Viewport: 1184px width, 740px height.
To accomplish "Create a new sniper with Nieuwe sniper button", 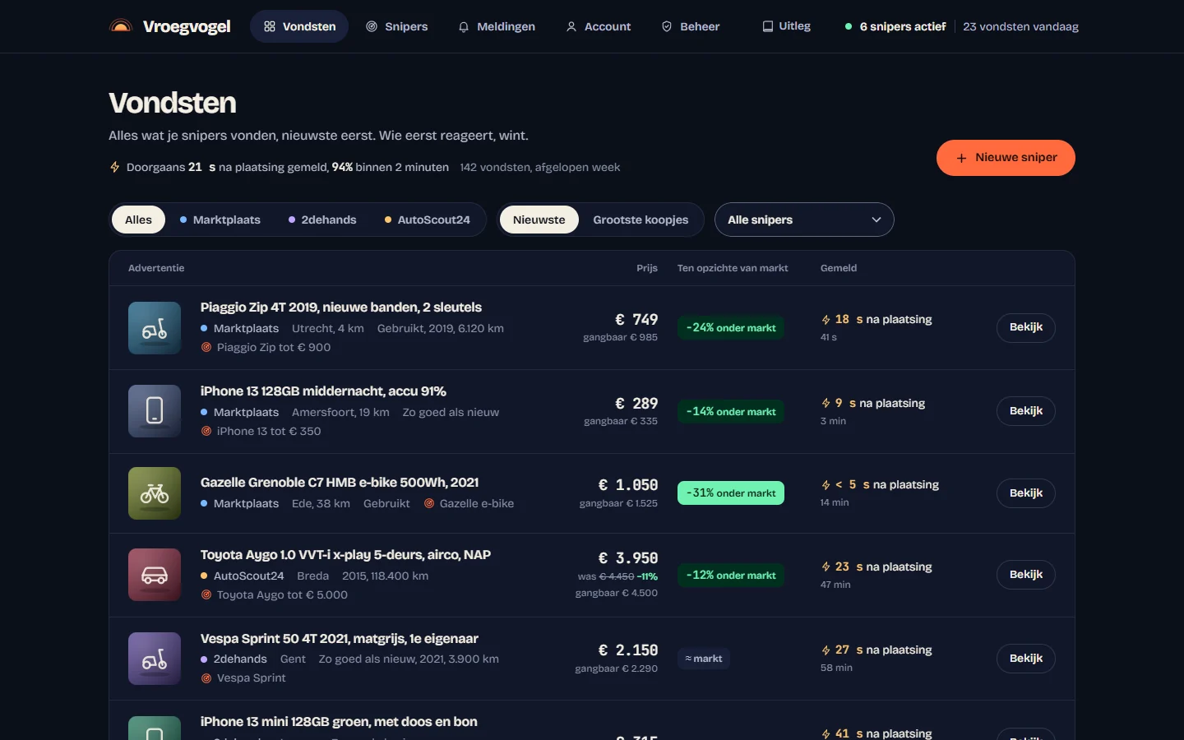I will click(x=1006, y=158).
